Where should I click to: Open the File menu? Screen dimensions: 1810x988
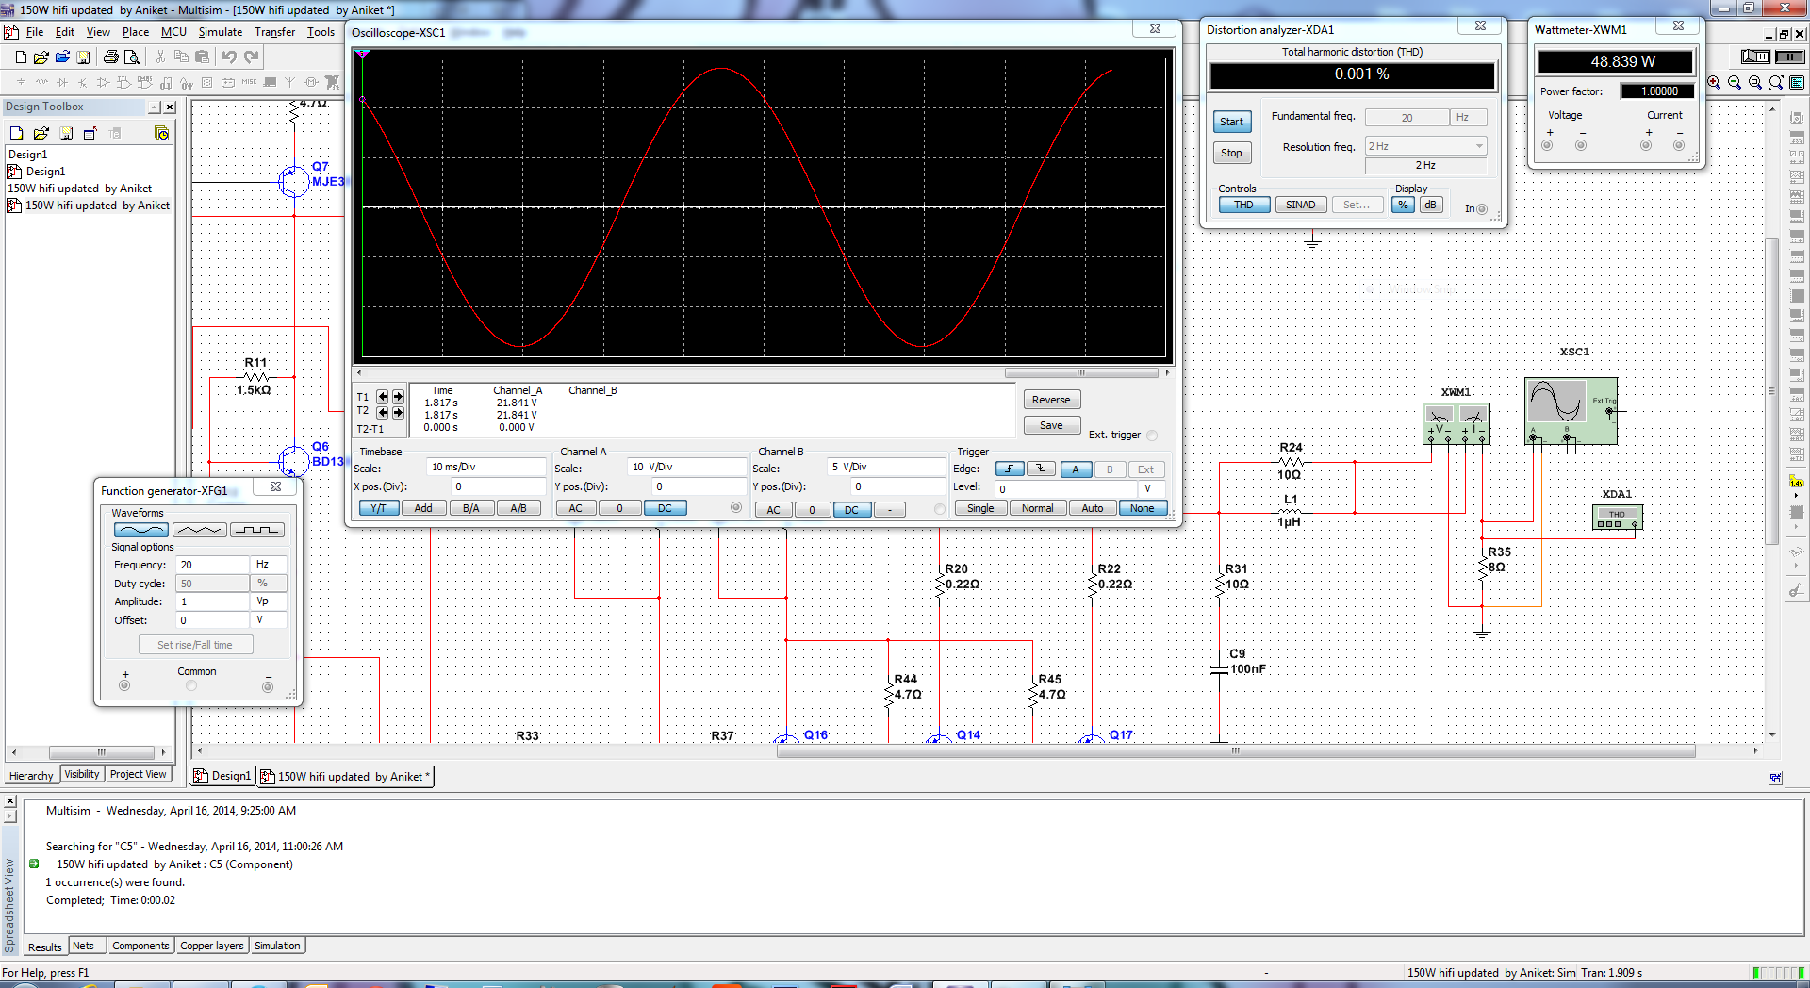tap(35, 32)
